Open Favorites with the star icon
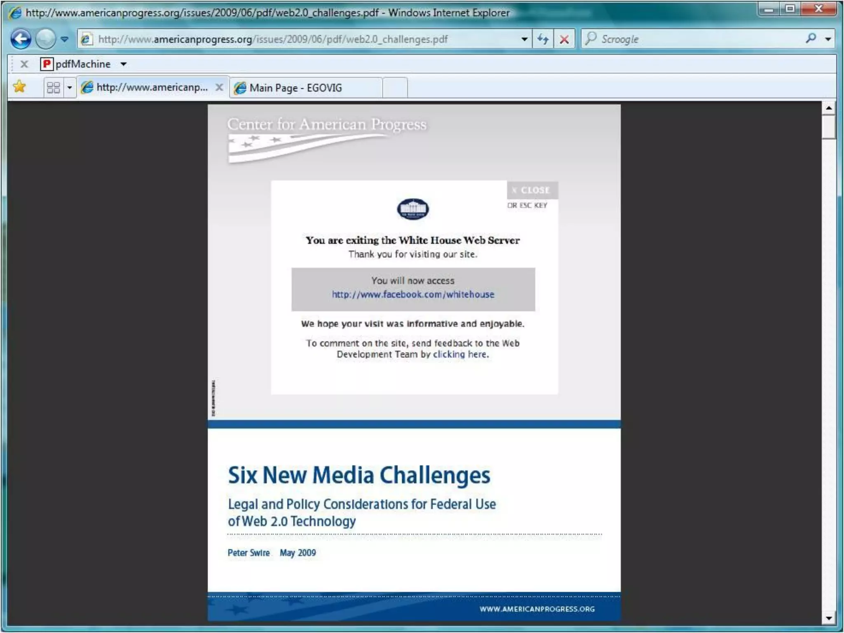 click(19, 87)
